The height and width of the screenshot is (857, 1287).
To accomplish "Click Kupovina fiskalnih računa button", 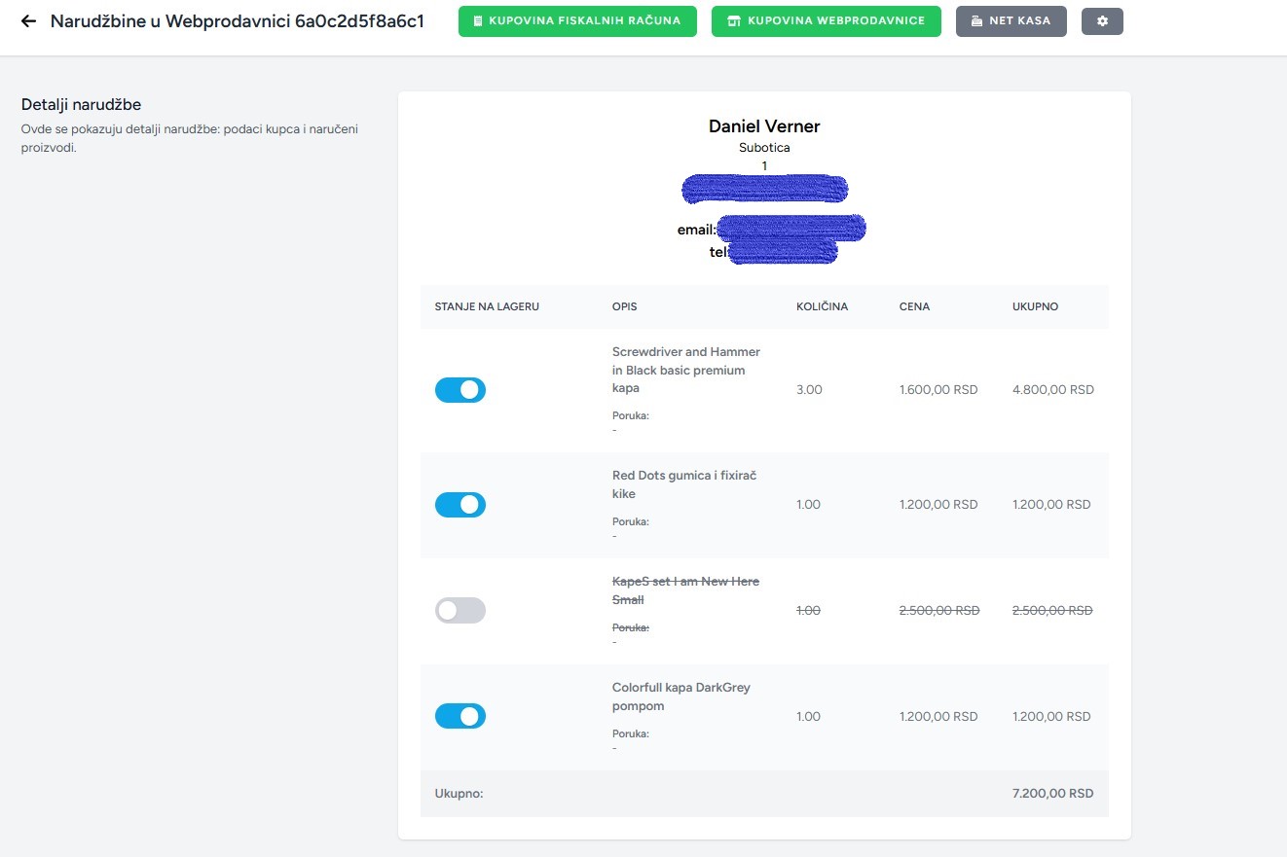I will [577, 21].
